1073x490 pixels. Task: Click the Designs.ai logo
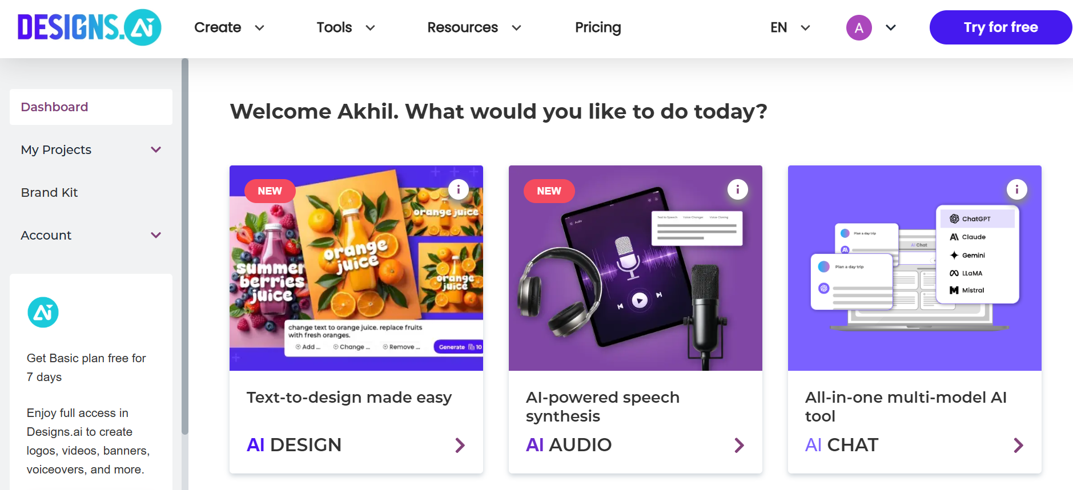pos(89,27)
